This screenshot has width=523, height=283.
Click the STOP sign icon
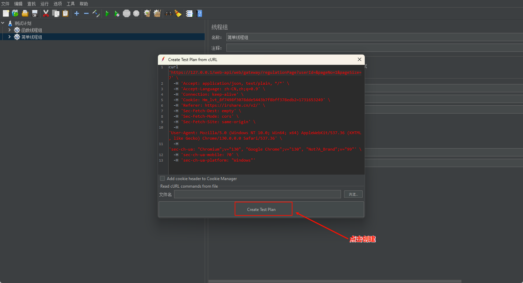[x=127, y=13]
